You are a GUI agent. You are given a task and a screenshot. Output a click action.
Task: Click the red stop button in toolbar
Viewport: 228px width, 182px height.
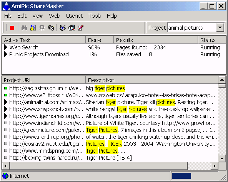point(12,28)
